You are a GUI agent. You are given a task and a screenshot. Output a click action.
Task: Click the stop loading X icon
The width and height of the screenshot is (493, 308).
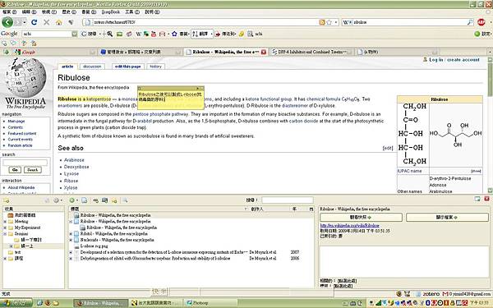tap(47, 22)
